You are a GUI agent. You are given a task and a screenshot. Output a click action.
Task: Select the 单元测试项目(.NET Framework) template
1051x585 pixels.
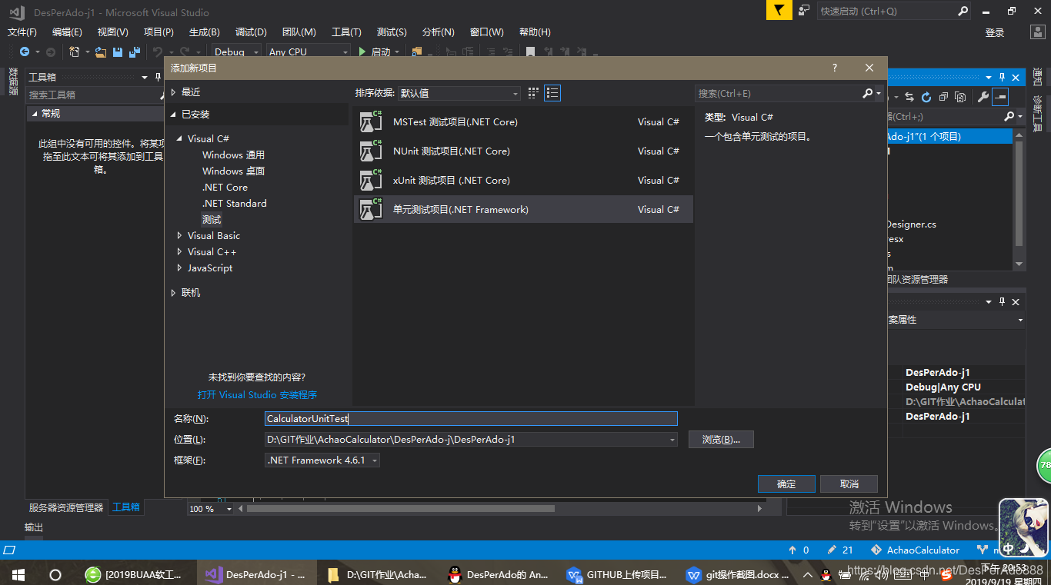click(x=523, y=210)
